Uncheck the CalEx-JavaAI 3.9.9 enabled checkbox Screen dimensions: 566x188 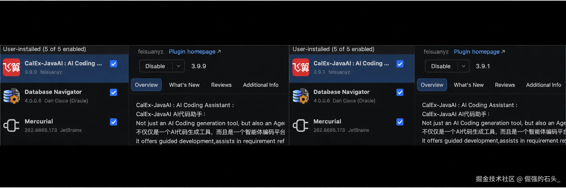pyautogui.click(x=113, y=64)
